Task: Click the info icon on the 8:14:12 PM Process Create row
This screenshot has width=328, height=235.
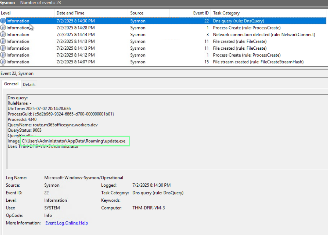Action: tap(3, 55)
